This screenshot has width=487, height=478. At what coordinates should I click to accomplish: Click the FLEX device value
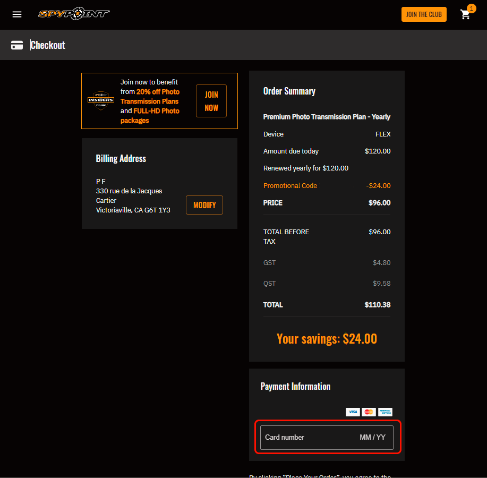pyautogui.click(x=383, y=134)
